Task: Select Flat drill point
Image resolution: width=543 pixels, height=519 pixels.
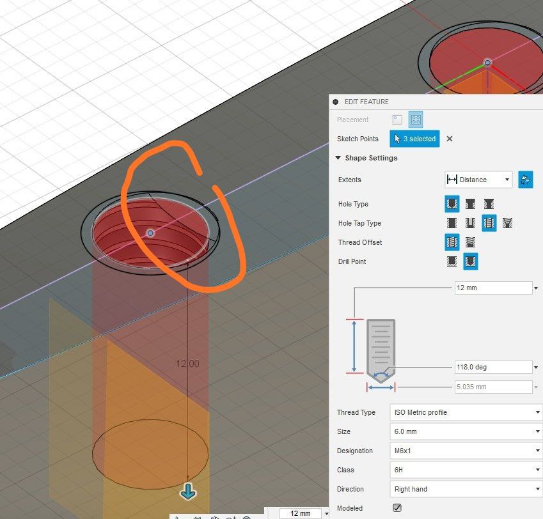Action: [x=452, y=261]
